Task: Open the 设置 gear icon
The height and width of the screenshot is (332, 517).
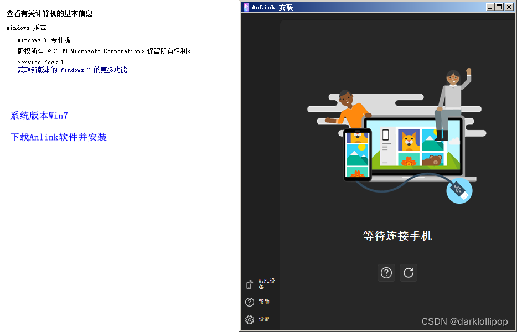Action: (x=250, y=319)
